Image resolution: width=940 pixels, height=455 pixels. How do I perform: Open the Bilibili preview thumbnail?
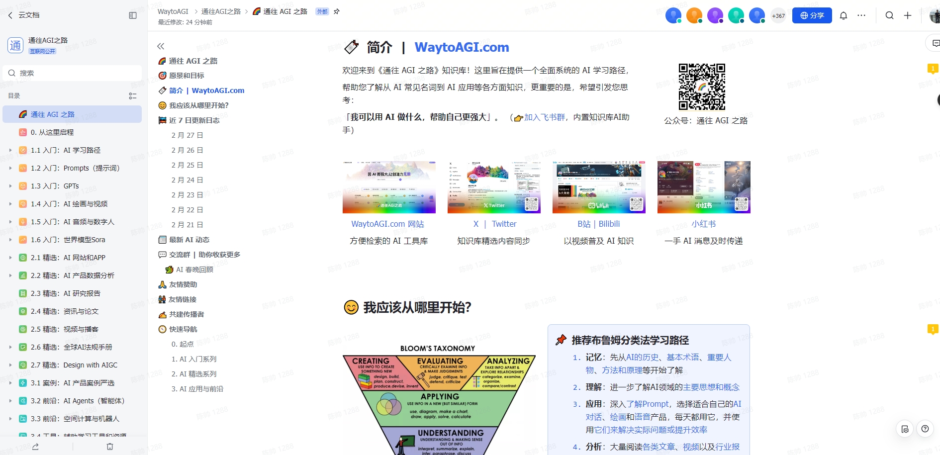[x=599, y=187]
